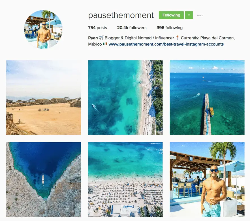The height and width of the screenshot is (221, 250).
Task: Open the three-dot options menu
Action: (x=200, y=16)
